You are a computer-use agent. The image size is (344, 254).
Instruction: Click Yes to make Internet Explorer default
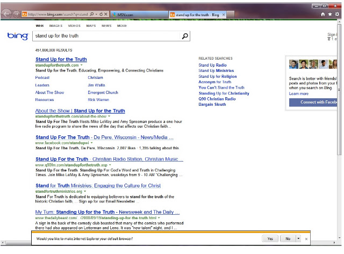click(x=270, y=238)
